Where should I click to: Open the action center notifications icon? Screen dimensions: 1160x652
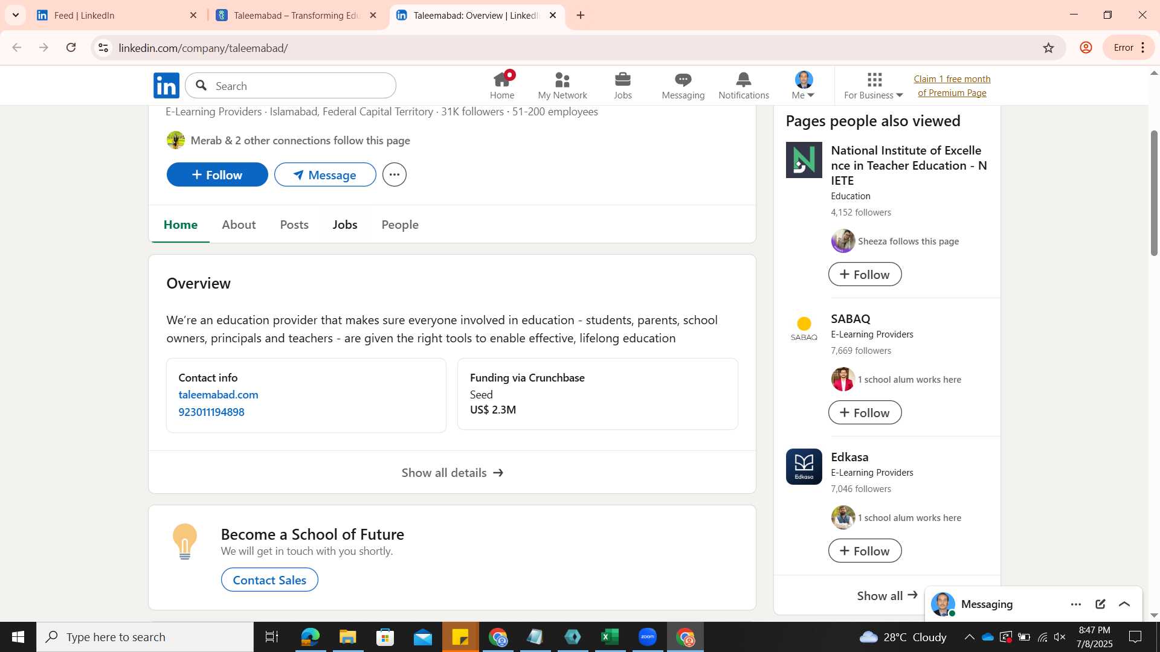click(x=1135, y=637)
